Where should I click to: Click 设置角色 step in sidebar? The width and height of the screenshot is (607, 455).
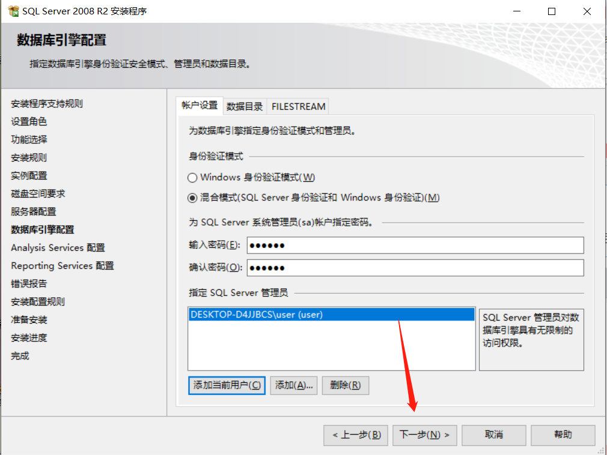tap(29, 121)
